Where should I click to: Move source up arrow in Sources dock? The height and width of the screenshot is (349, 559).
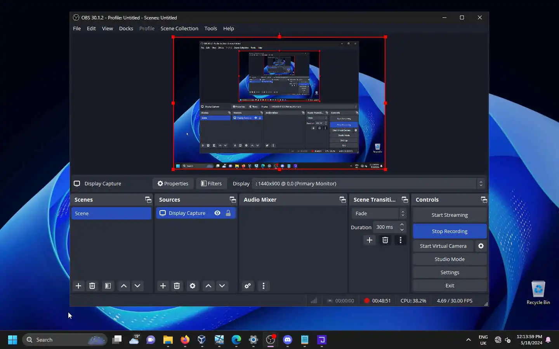[x=208, y=286]
